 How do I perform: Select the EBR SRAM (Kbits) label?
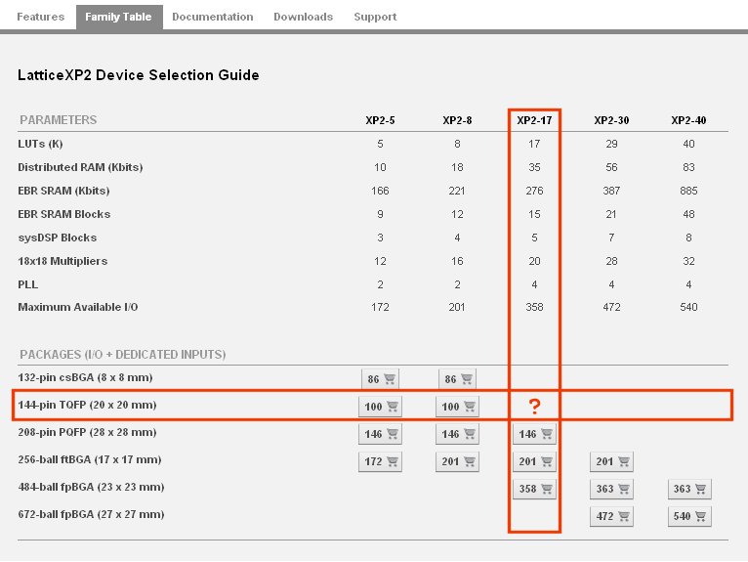click(63, 191)
